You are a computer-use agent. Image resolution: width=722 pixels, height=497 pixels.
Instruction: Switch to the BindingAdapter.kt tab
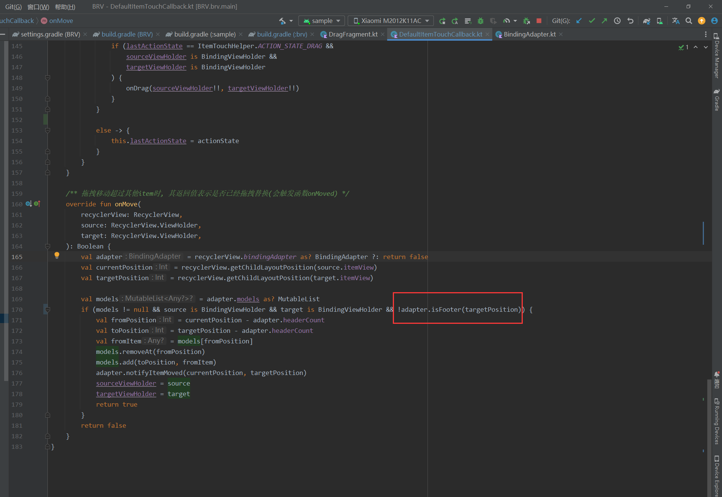529,34
